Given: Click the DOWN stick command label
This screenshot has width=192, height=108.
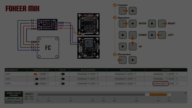Looking at the screenshot, I should tap(142, 35).
